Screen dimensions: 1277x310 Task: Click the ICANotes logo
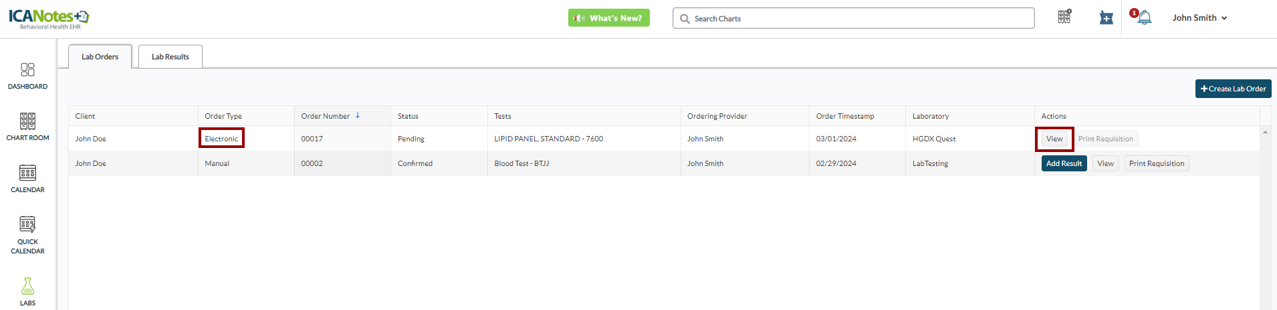(49, 18)
